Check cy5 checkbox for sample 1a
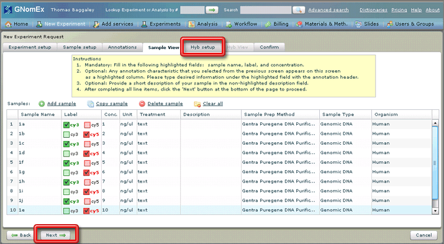444x244 pixels. [x=87, y=125]
